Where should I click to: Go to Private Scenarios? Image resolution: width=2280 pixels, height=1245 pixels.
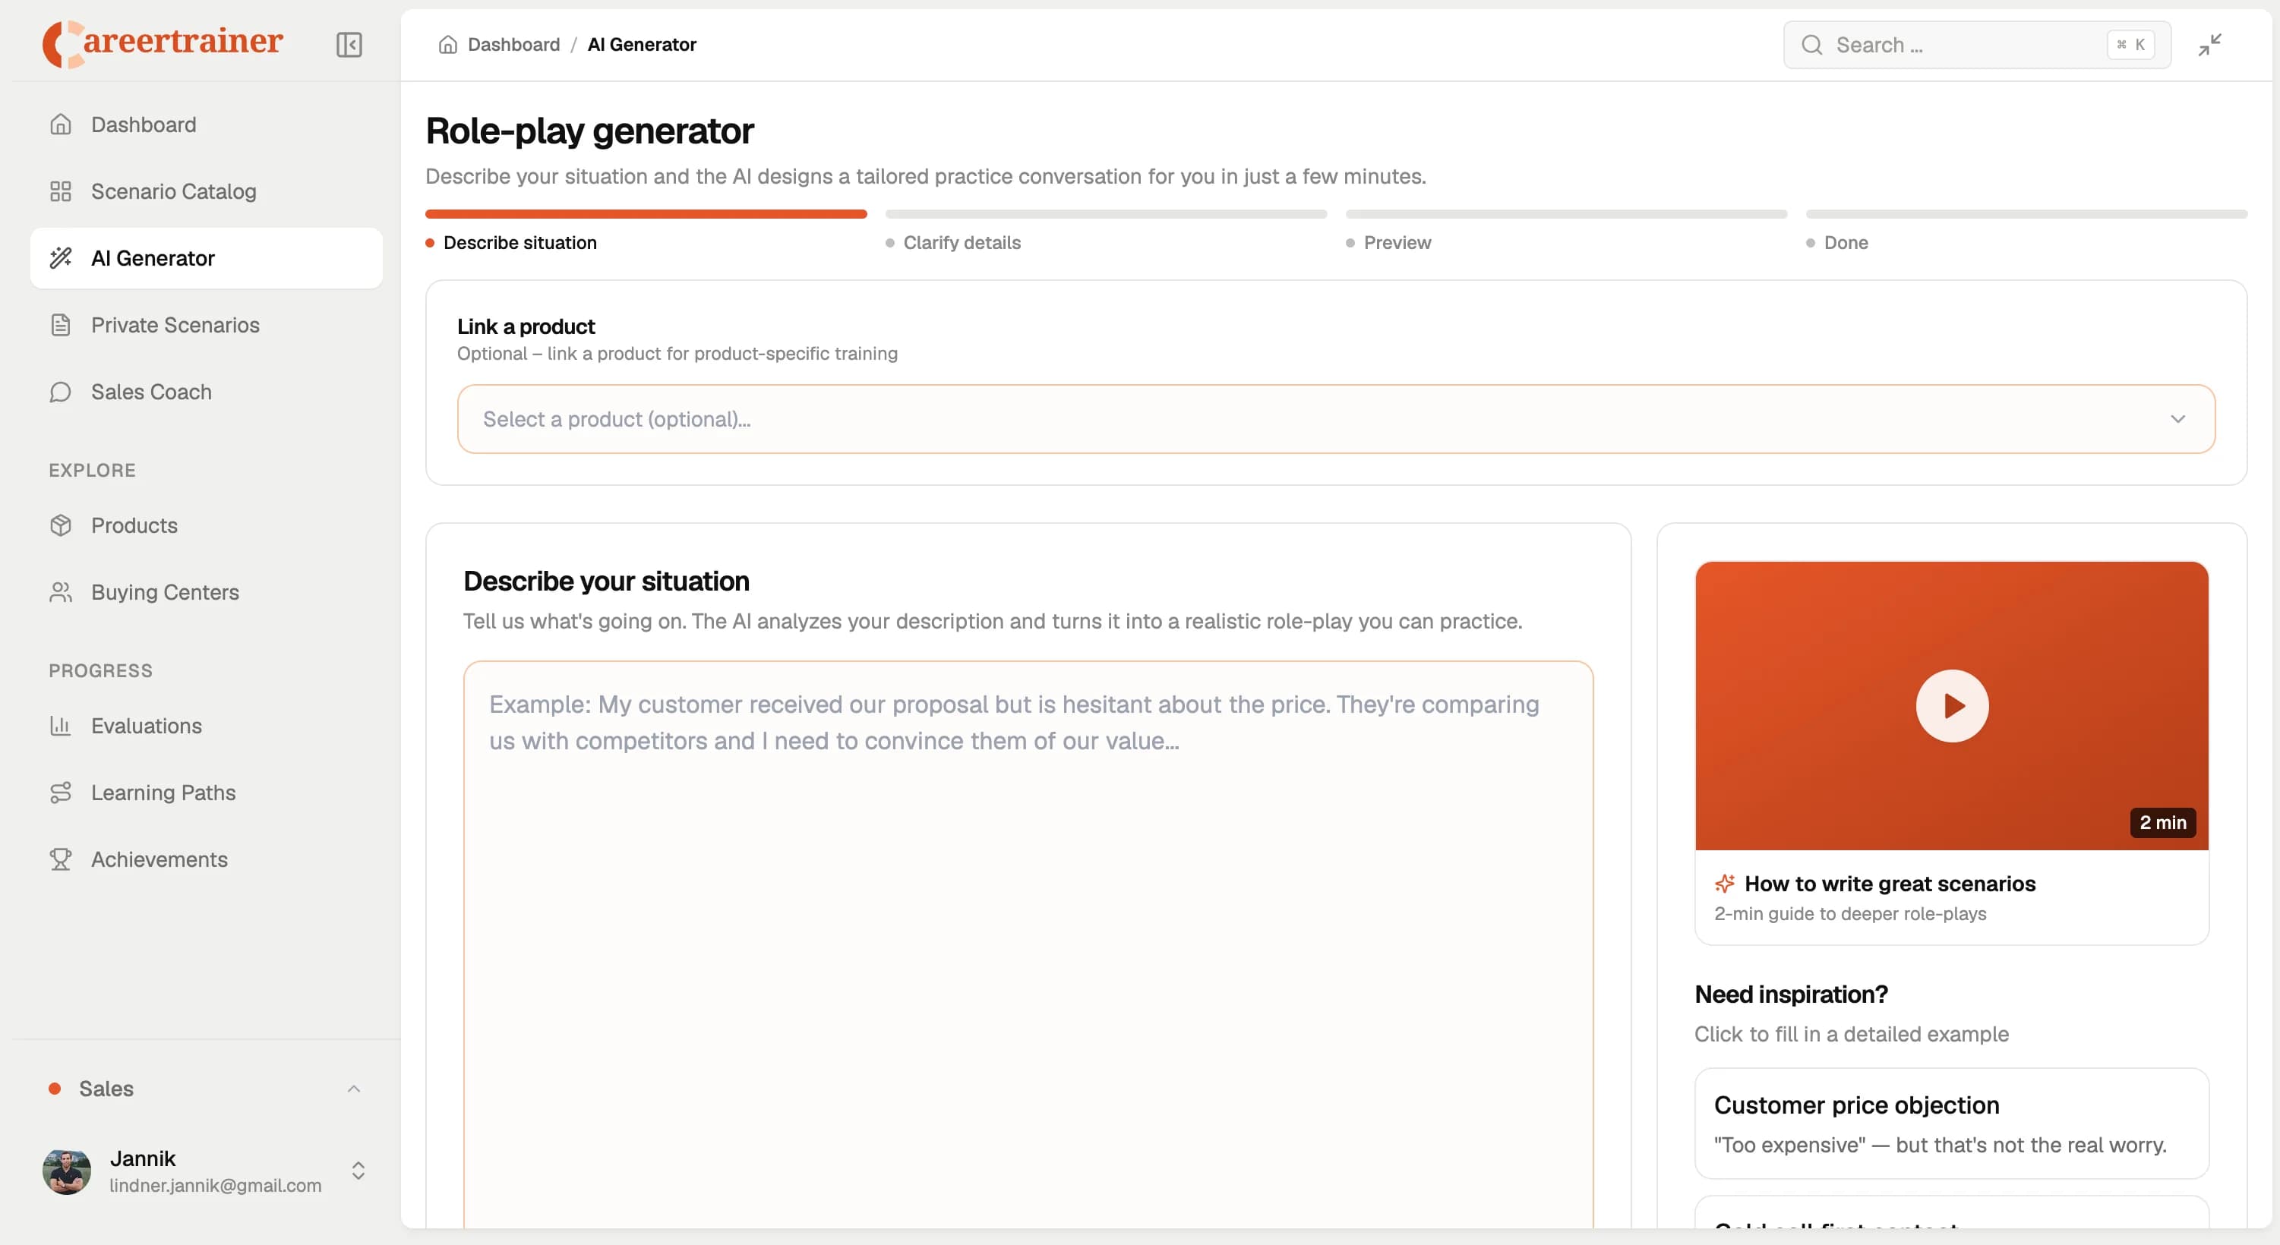coord(207,325)
